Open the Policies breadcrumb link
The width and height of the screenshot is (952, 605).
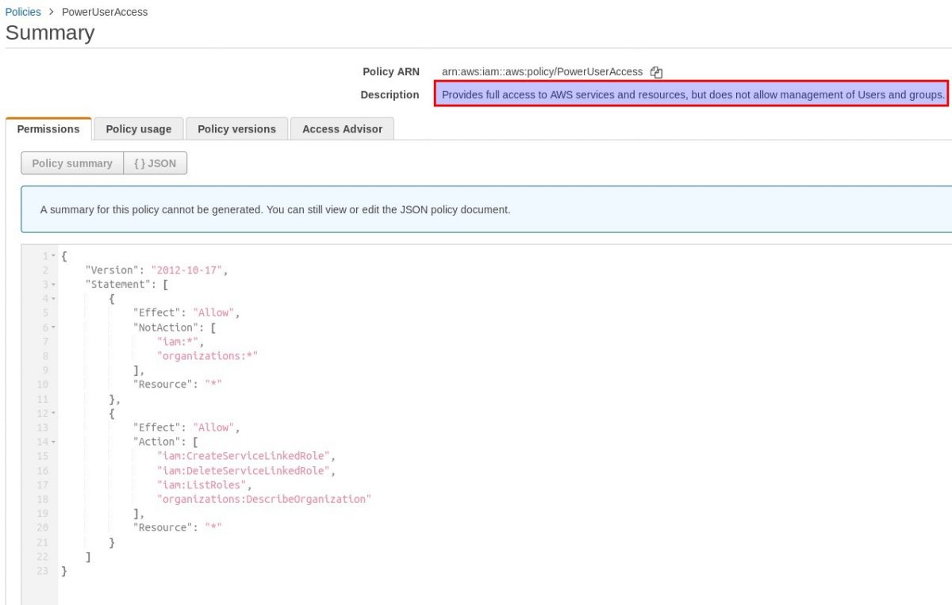23,12
